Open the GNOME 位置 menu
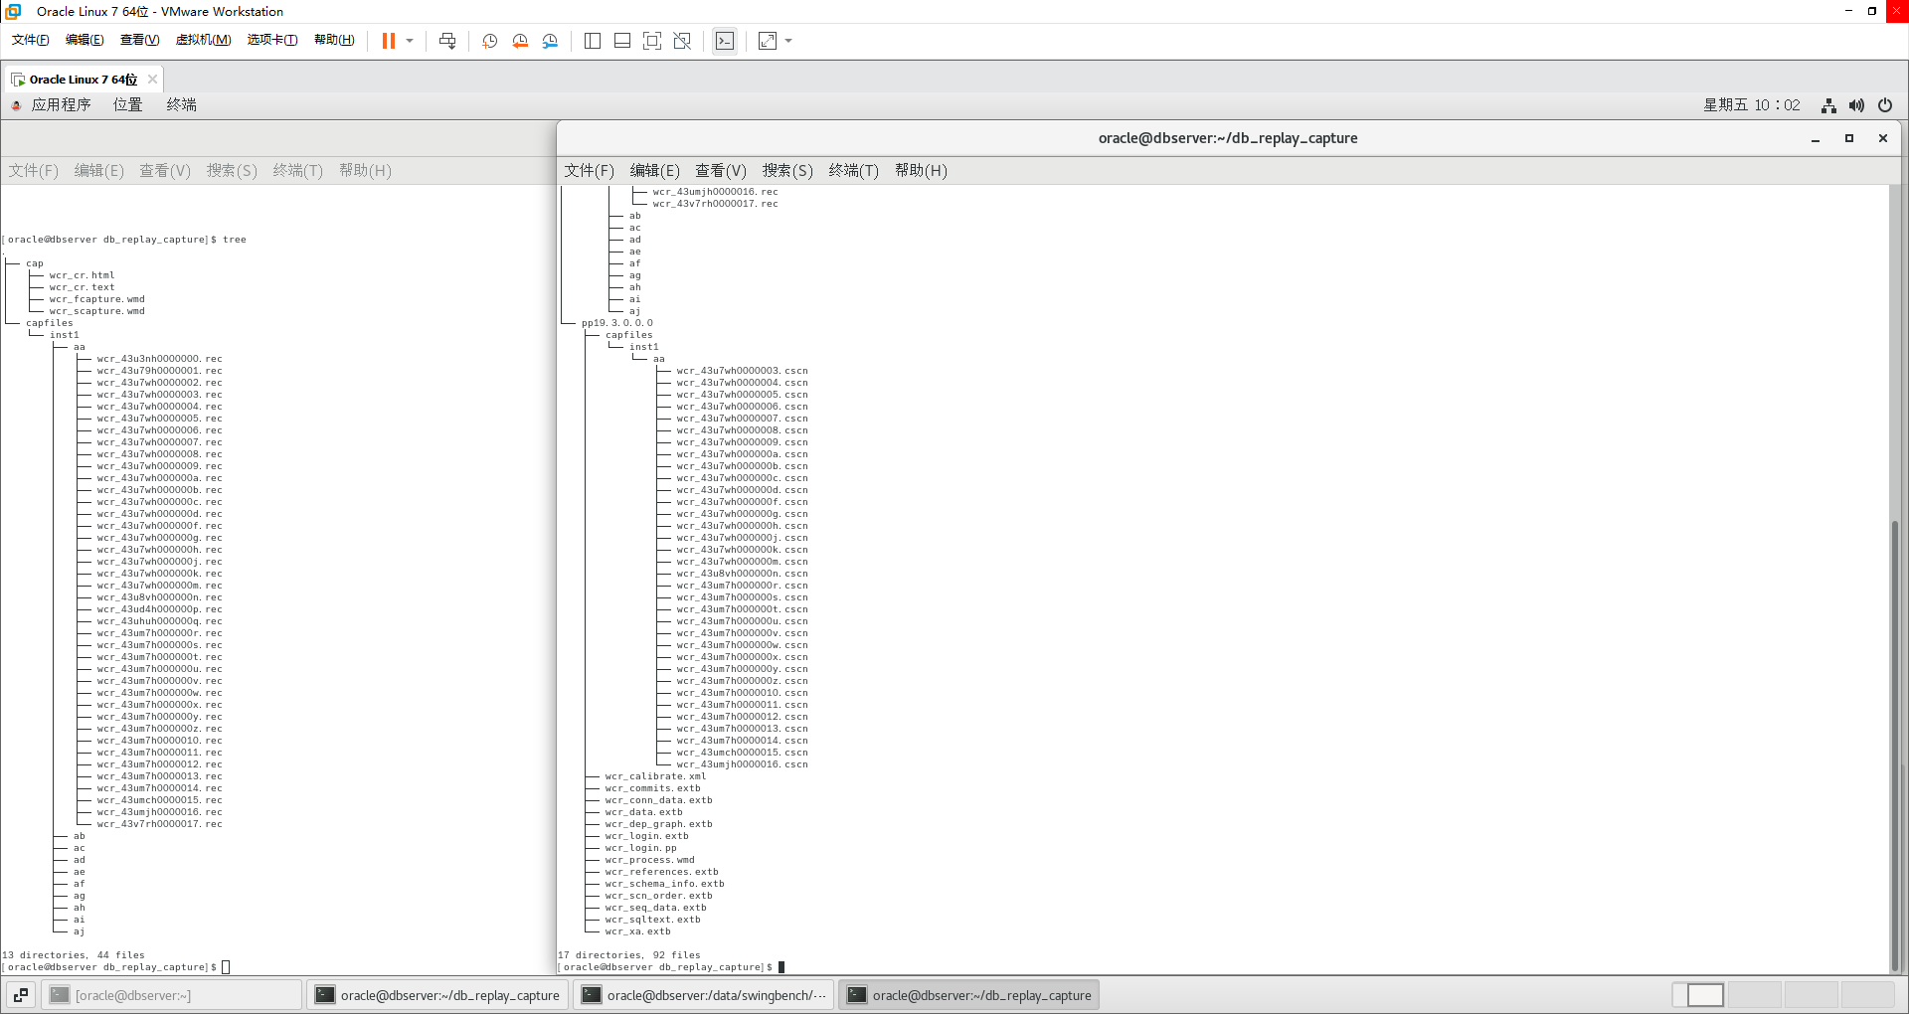1909x1014 pixels. tap(127, 104)
